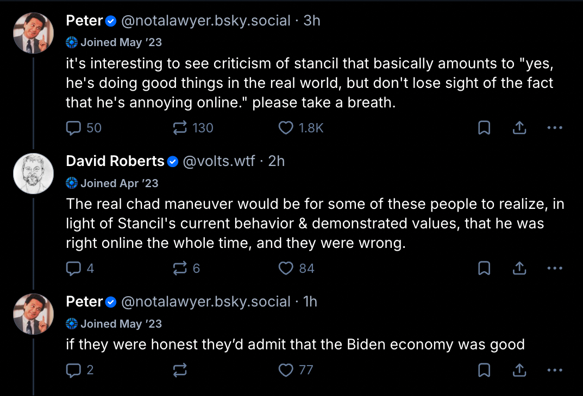Like Peter's Biden economy post
This screenshot has height=396, width=583.
pos(286,370)
